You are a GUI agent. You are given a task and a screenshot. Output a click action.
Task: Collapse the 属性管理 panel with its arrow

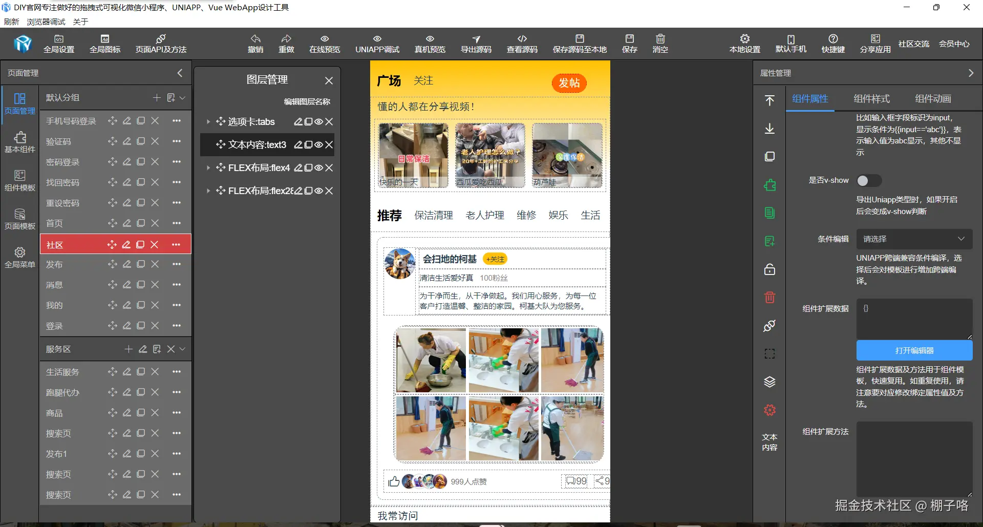coord(971,73)
